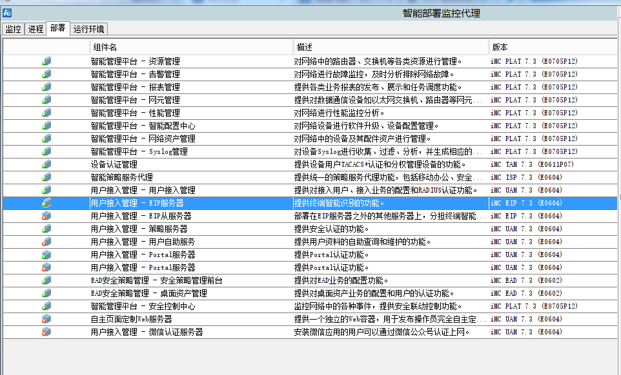This screenshot has height=375, width=621.
Task: Select row 智能管理平台 - 性能管理
Action: click(310, 113)
